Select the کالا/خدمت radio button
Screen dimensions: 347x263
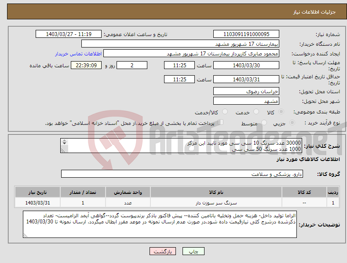225,112
